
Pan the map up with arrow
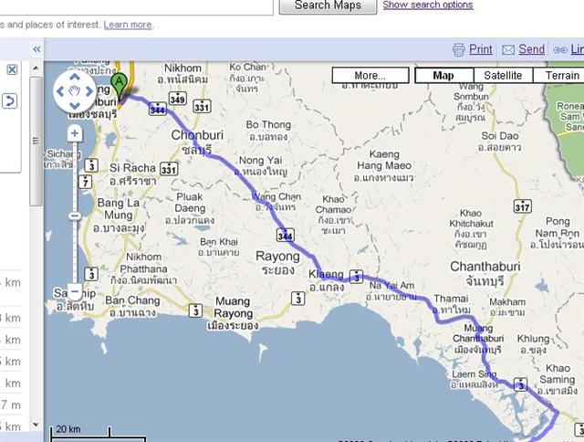click(75, 77)
